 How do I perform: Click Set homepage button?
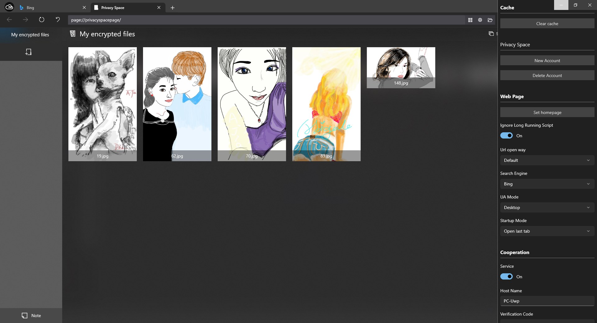tap(547, 112)
